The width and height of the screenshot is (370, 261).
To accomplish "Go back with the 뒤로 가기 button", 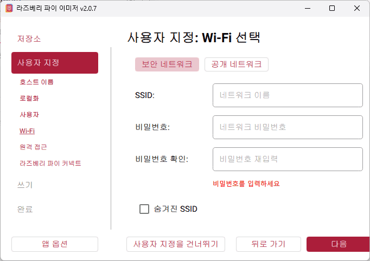I will tap(268, 244).
